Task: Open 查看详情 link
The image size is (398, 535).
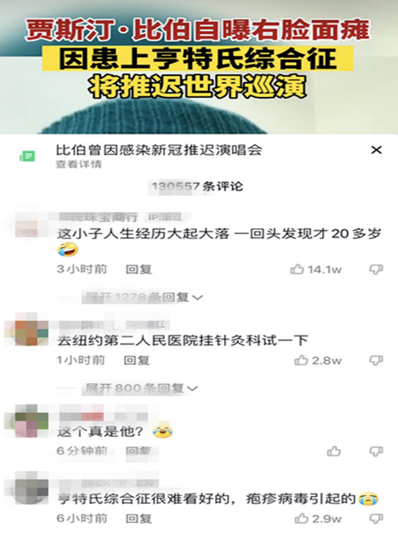Action: coord(79,164)
